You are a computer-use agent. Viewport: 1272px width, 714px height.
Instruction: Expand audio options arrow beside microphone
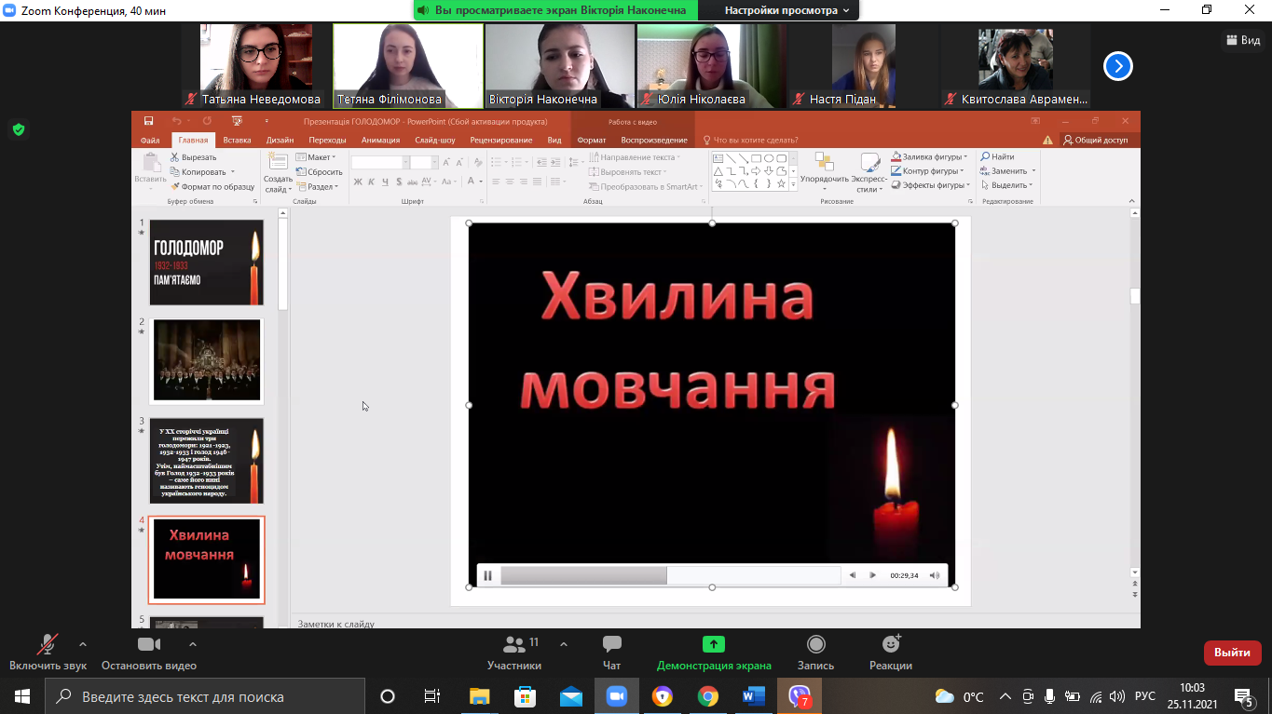pyautogui.click(x=83, y=644)
